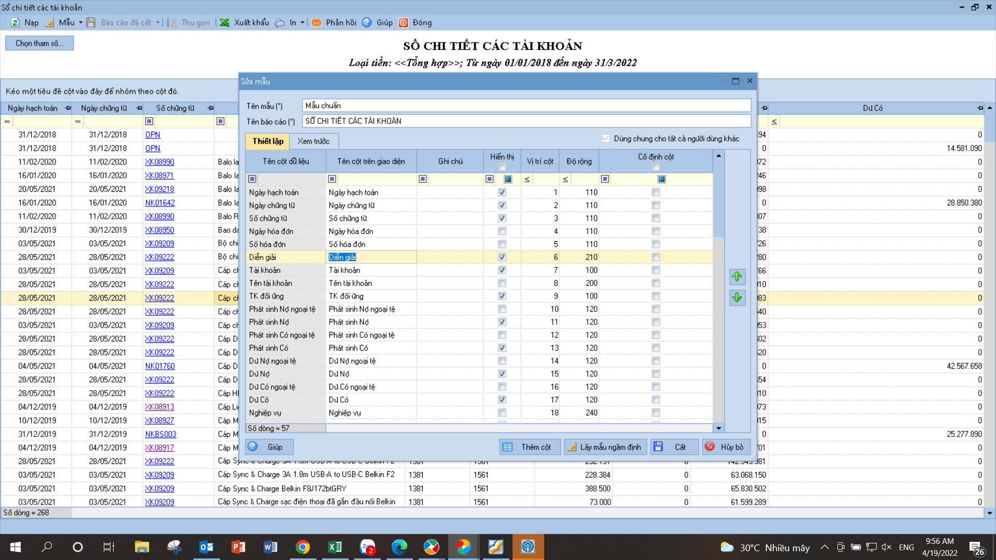The height and width of the screenshot is (560, 996).
Task: Click Giúp button in Sửa mẫu dialog
Action: point(270,447)
